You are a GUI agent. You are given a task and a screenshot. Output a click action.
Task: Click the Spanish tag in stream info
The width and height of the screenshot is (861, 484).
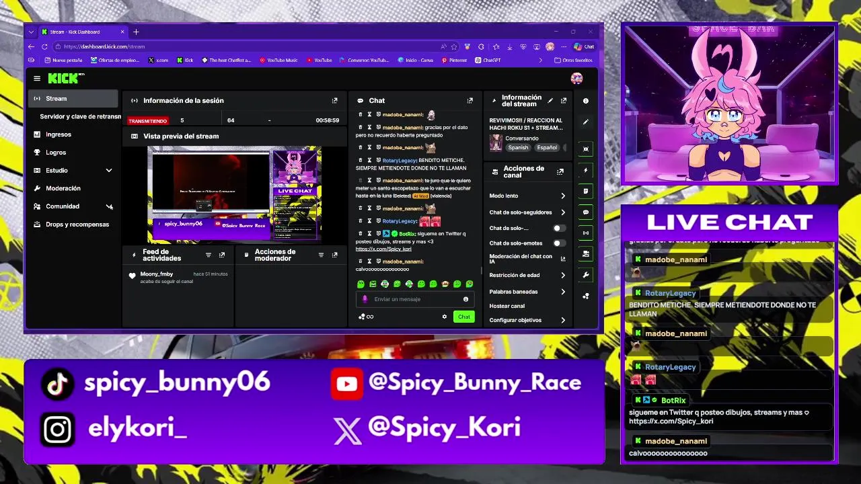click(x=518, y=147)
